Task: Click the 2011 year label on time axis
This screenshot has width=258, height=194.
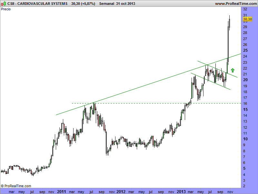Action: 61,192
